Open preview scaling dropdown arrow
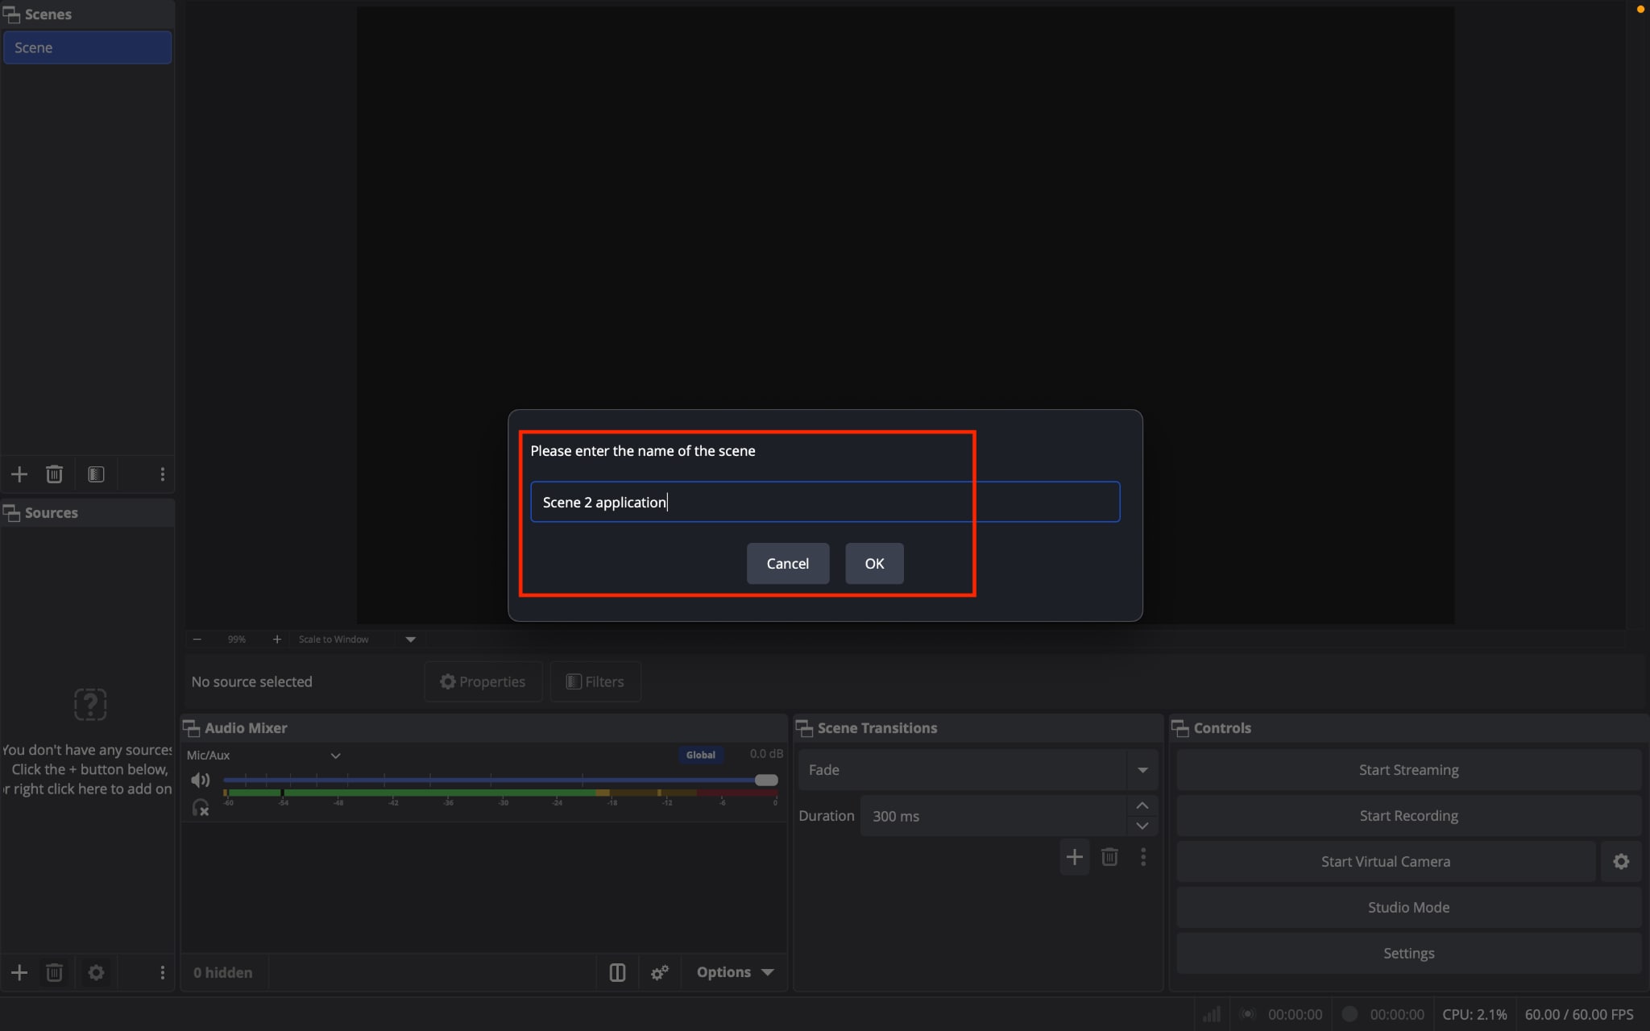This screenshot has height=1031, width=1650. click(x=410, y=639)
